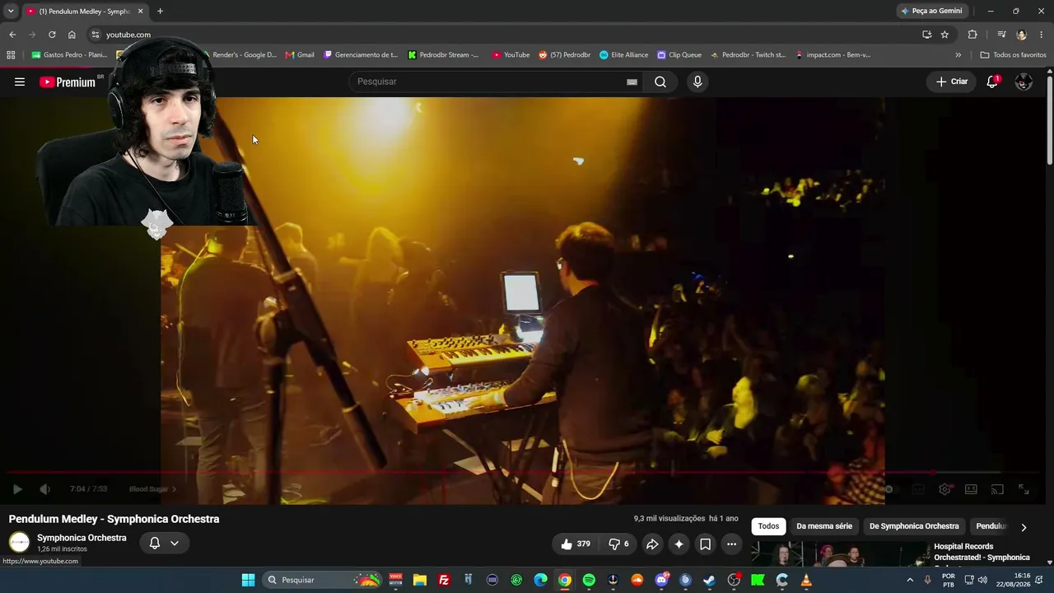Open the Gmail bookmark
Viewport: 1054px width, 593px height.
tap(300, 55)
